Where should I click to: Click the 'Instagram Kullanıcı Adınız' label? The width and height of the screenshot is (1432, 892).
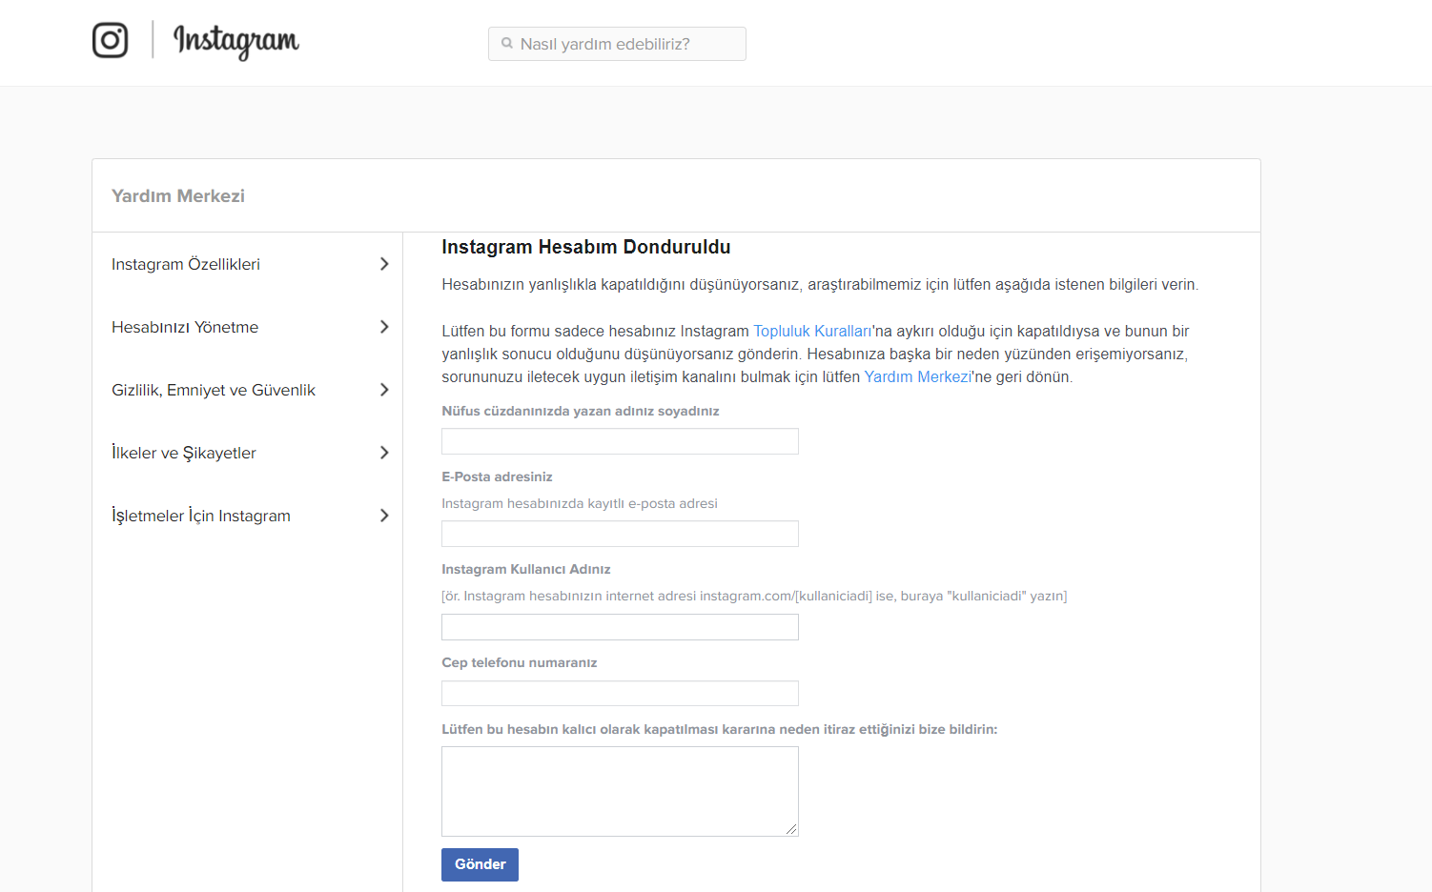(526, 569)
